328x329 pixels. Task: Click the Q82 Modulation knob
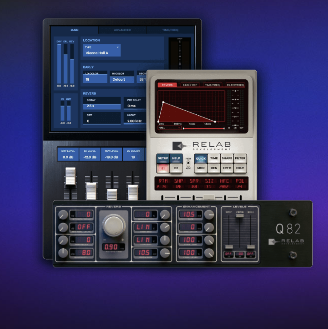pyautogui.click(x=165, y=215)
